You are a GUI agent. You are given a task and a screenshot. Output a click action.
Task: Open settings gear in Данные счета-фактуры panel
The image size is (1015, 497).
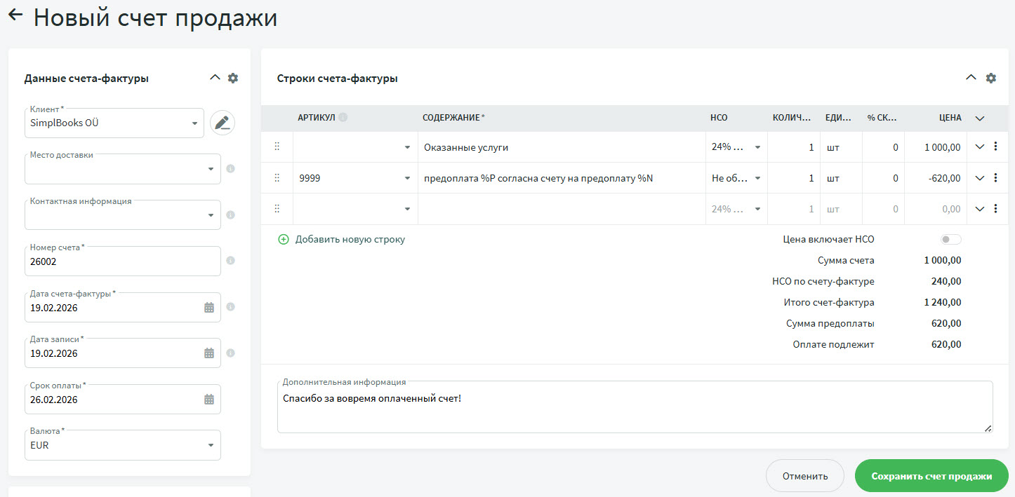click(x=233, y=78)
